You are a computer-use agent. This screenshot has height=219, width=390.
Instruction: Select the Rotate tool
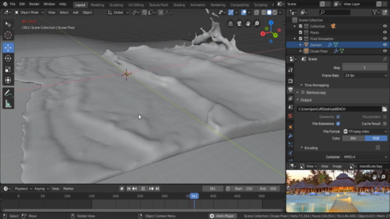[8, 58]
